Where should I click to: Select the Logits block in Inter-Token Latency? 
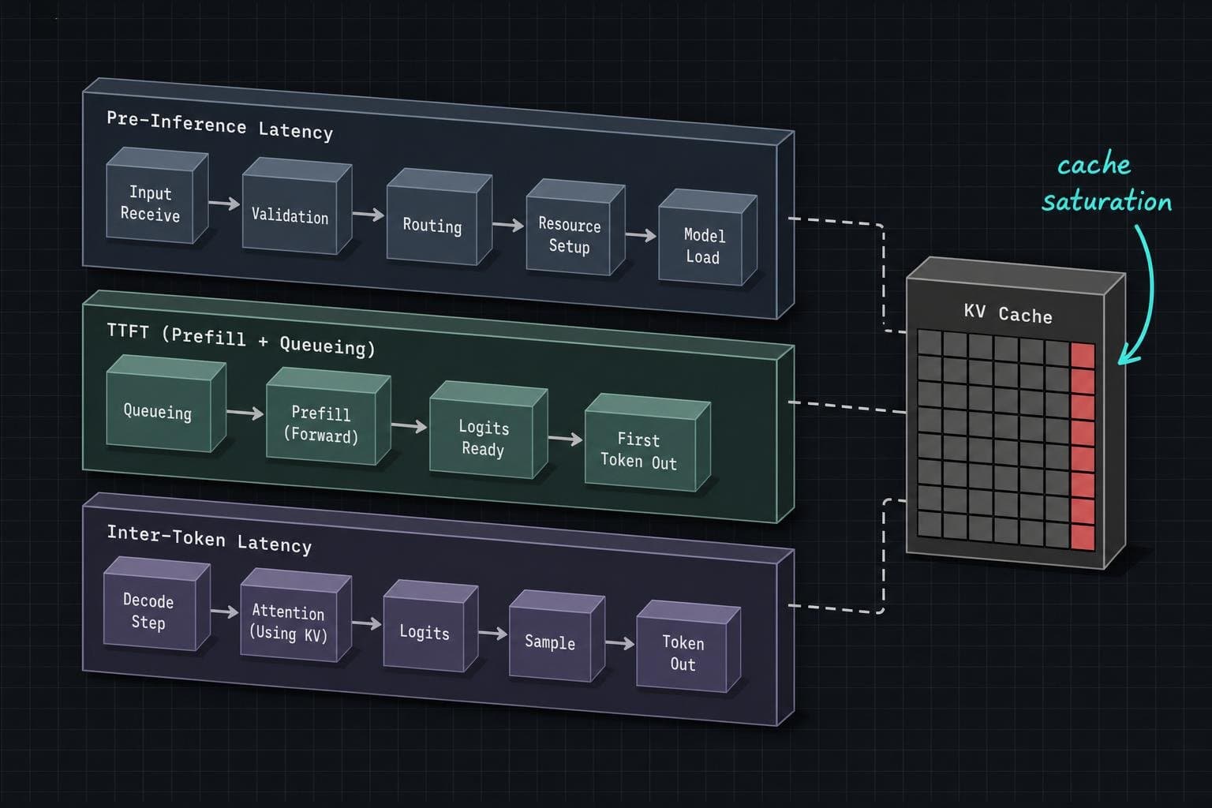(x=431, y=627)
